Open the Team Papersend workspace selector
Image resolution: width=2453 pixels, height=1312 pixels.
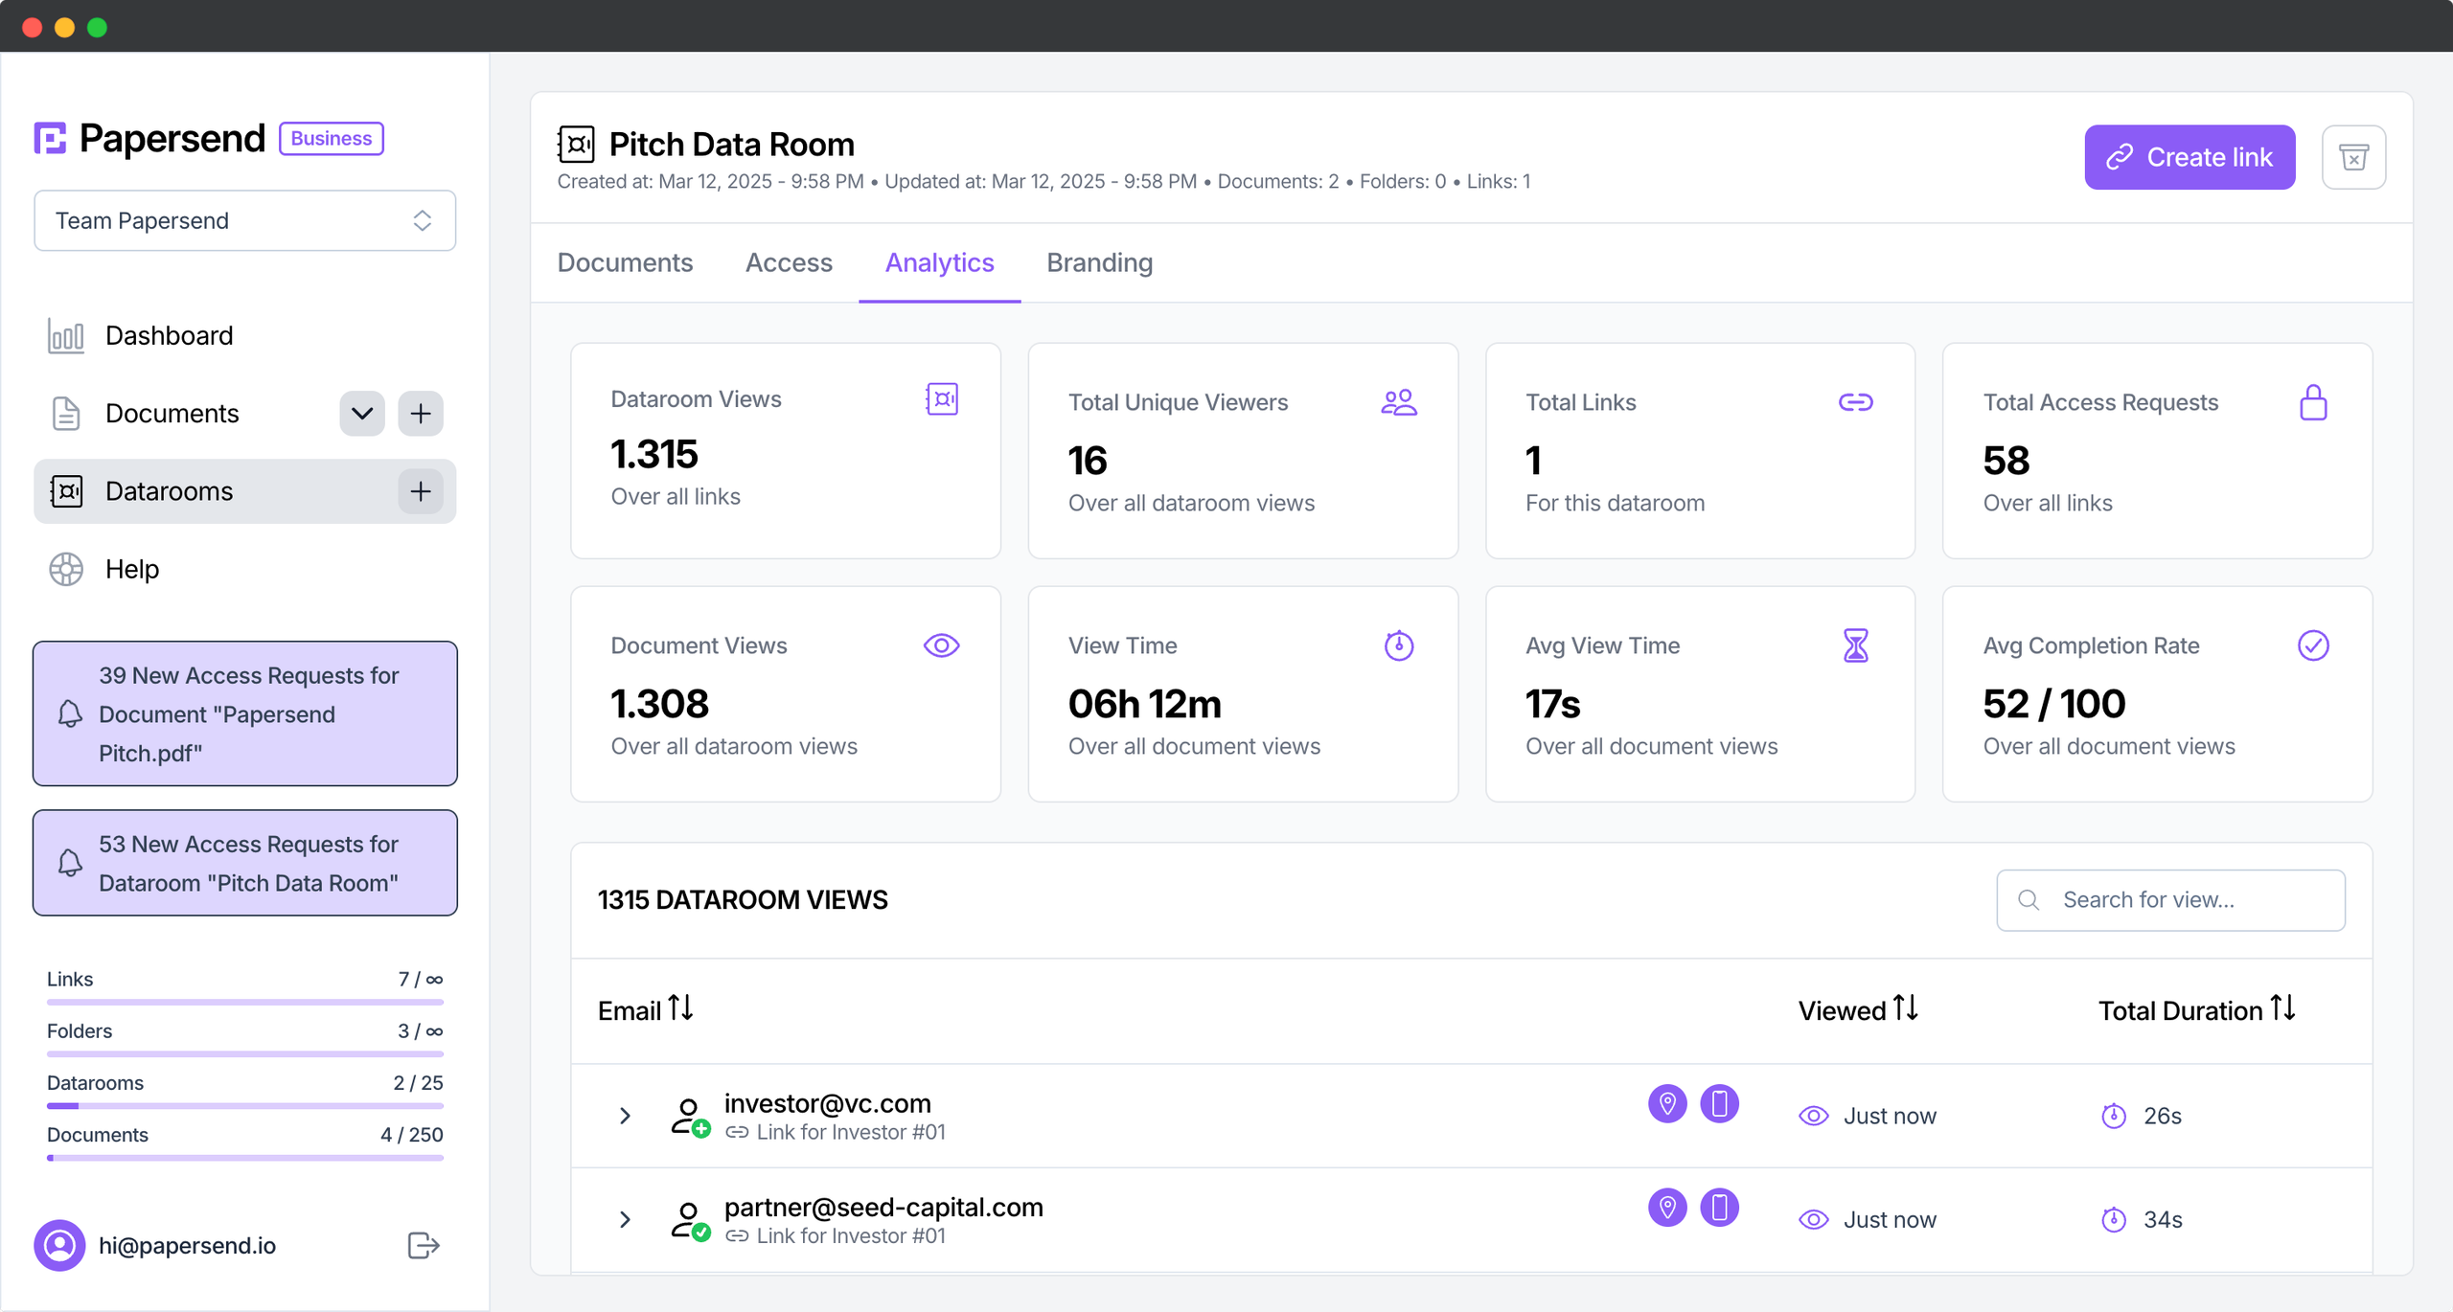[x=244, y=220]
